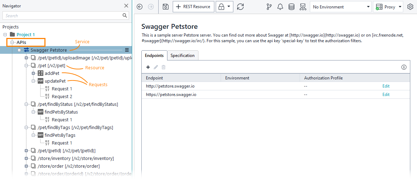
Task: Select Request 1 under findPetsByStatus
Action: pos(59,120)
